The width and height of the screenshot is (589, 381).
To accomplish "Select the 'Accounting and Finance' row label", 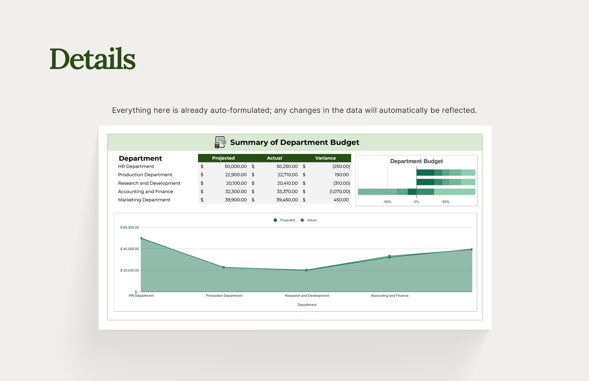I will [145, 192].
